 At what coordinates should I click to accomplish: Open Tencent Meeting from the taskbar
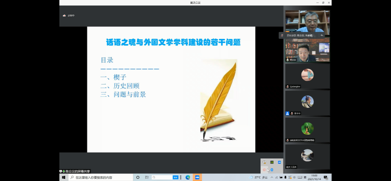click(x=197, y=177)
